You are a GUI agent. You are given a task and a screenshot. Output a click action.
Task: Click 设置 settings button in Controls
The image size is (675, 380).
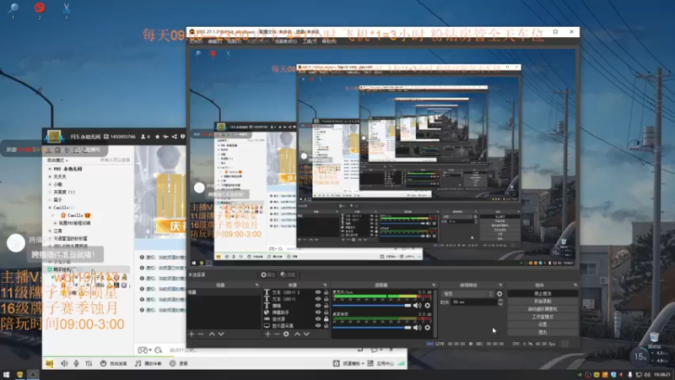pyautogui.click(x=543, y=324)
